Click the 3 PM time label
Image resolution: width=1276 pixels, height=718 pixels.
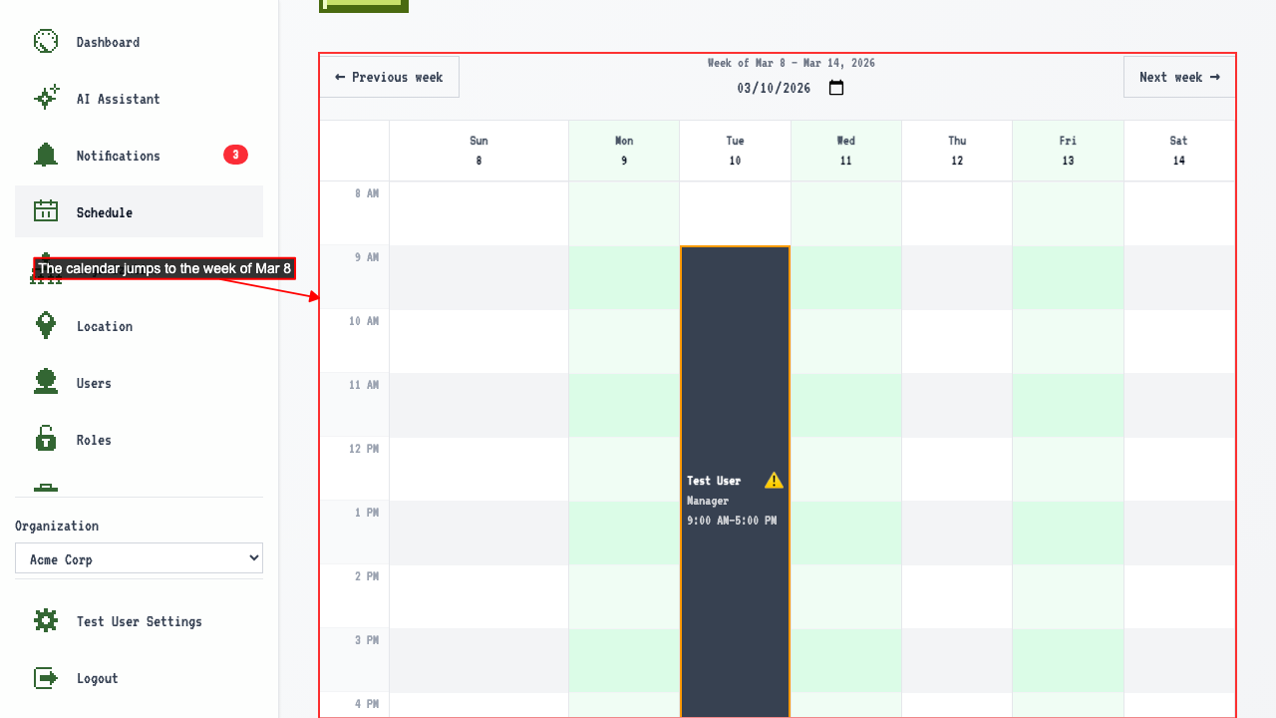[367, 640]
